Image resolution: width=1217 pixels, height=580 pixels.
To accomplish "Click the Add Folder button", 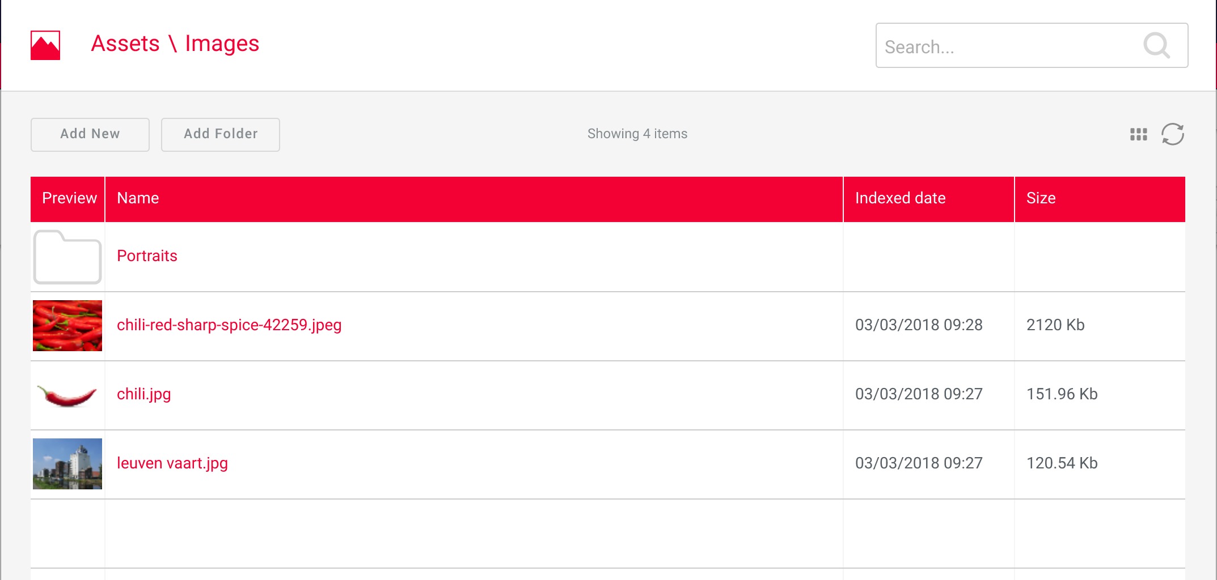I will pyautogui.click(x=221, y=134).
